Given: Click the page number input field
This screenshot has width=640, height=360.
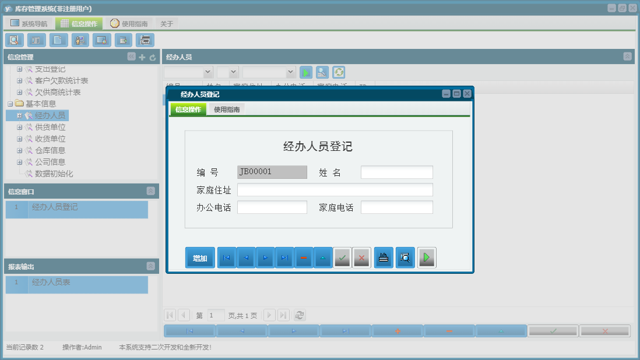Looking at the screenshot, I should (x=214, y=315).
